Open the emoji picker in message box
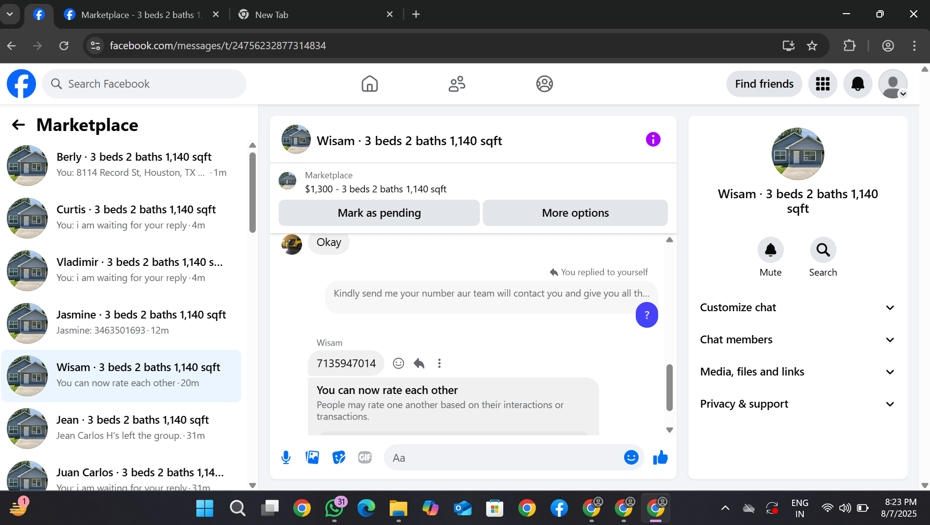Viewport: 930px width, 525px height. (x=631, y=457)
